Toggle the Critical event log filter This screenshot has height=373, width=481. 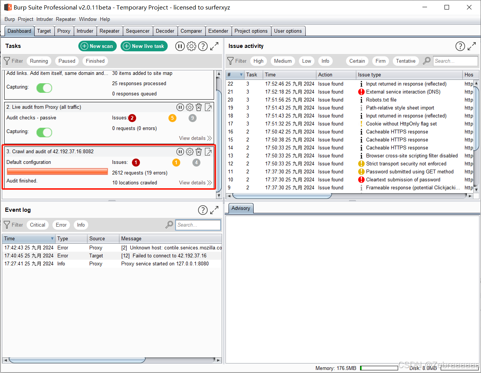pyautogui.click(x=38, y=225)
